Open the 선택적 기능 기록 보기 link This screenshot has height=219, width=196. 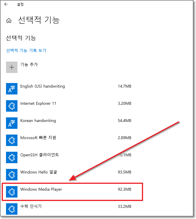[x=26, y=50]
